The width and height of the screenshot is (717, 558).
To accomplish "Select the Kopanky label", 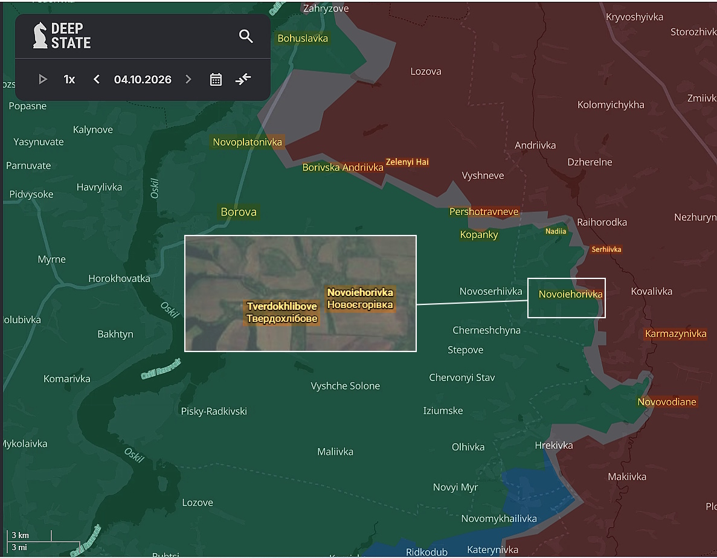I will coord(479,234).
